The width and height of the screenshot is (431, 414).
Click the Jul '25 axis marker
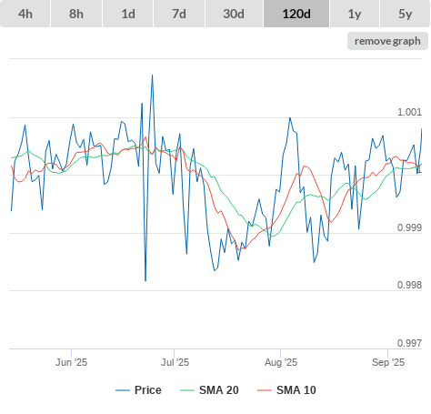point(175,362)
